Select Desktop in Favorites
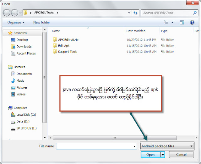This screenshot has width=201, height=164. 22,40
